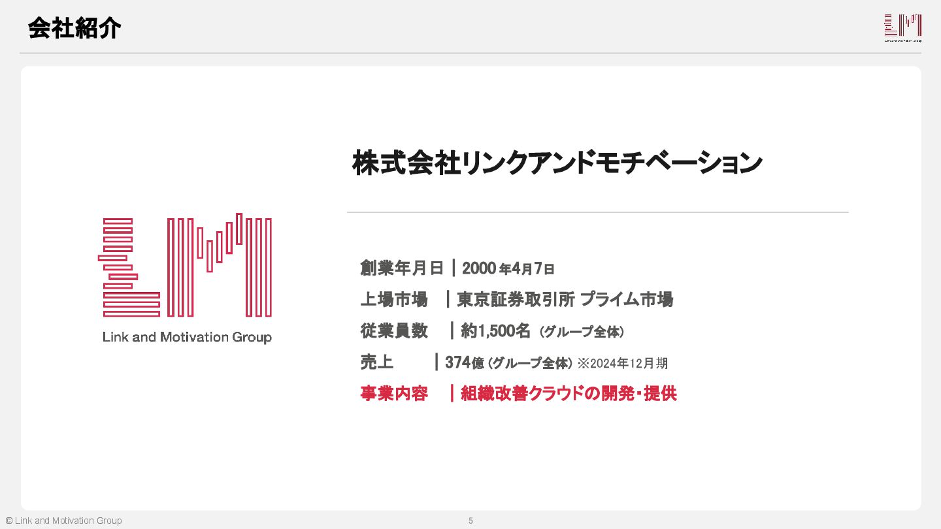Click the label 従業員数

393,331
